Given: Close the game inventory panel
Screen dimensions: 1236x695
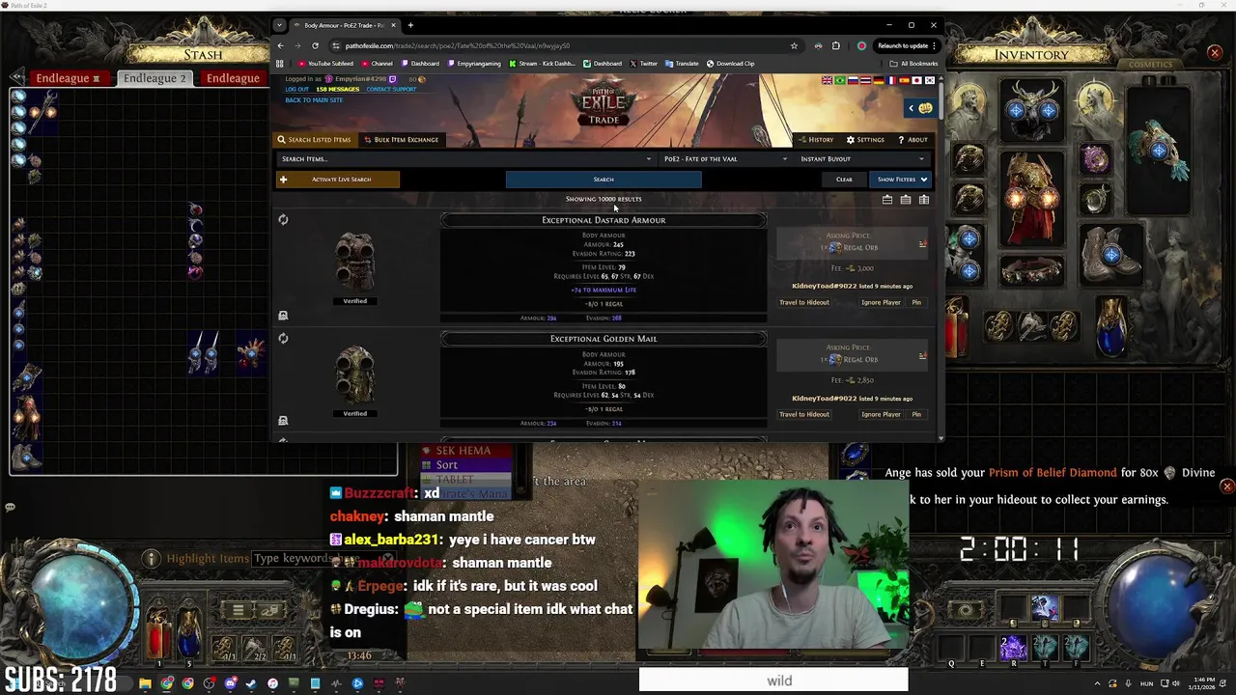Looking at the screenshot, I should [1215, 53].
